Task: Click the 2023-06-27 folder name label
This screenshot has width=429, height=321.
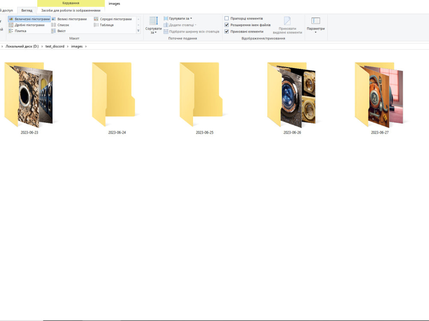Action: (380, 133)
